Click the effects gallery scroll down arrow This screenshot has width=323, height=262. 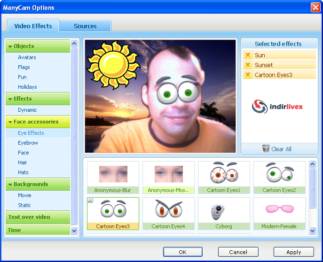coord(312,231)
